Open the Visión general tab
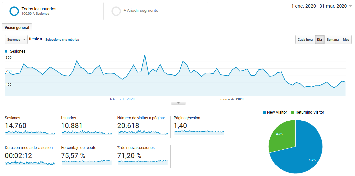Viewport: 355px width, 176px height. click(x=17, y=28)
